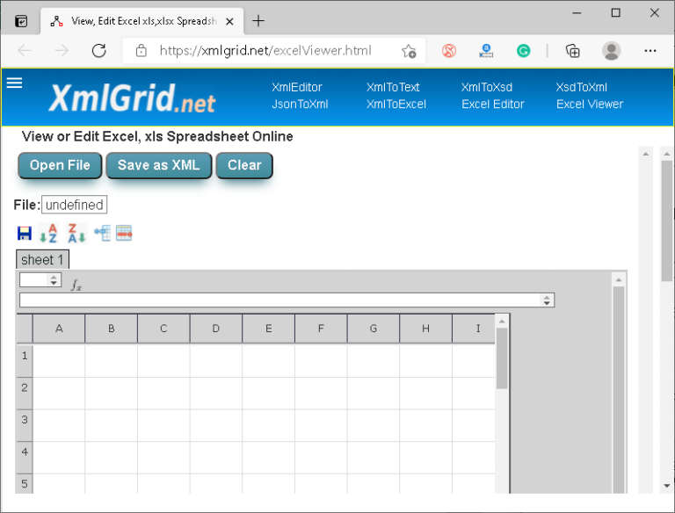This screenshot has width=675, height=513.
Task: Switch to the sheet 1 tab
Action: coord(42,260)
